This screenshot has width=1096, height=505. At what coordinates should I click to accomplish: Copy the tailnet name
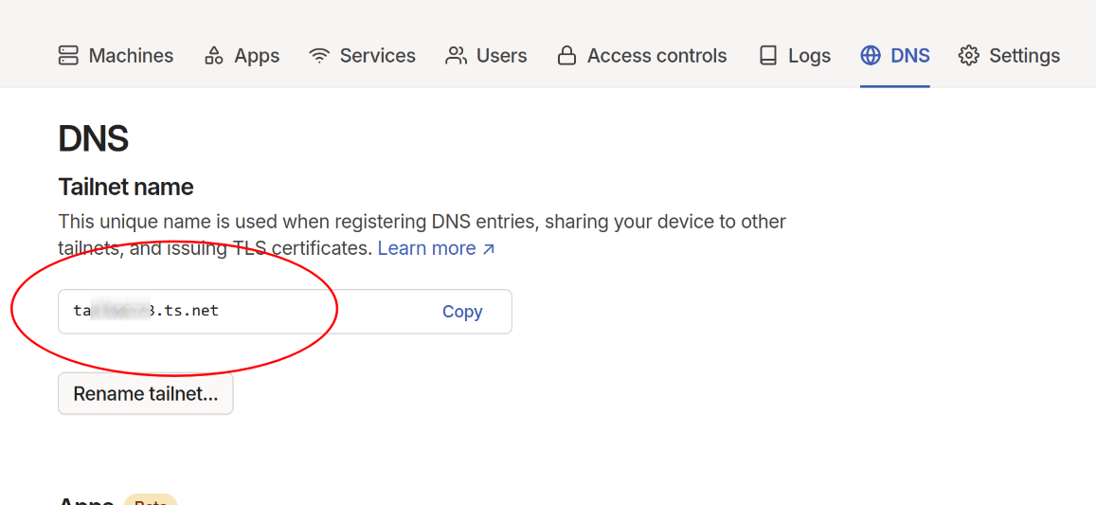coord(462,312)
